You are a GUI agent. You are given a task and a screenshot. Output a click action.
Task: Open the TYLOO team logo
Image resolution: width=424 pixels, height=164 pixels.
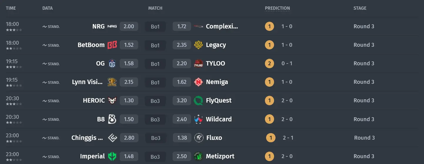199,63
